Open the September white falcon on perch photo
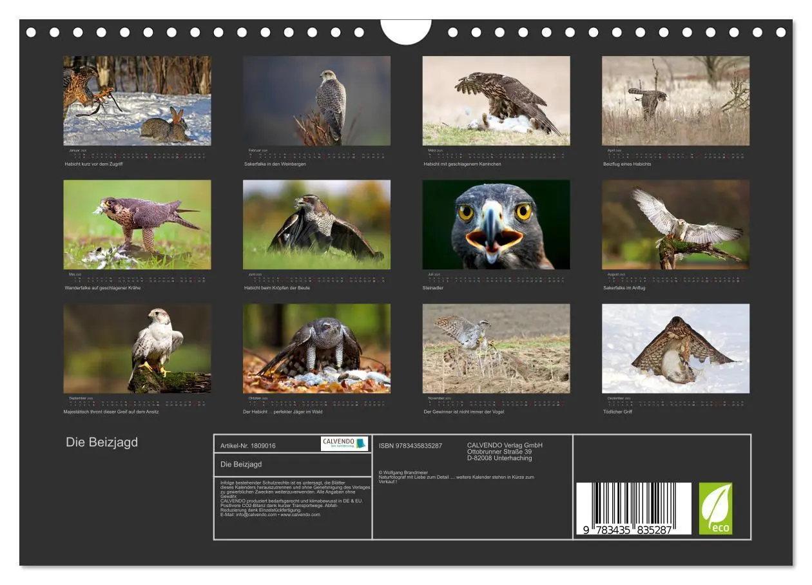The width and height of the screenshot is (812, 585). 137,349
